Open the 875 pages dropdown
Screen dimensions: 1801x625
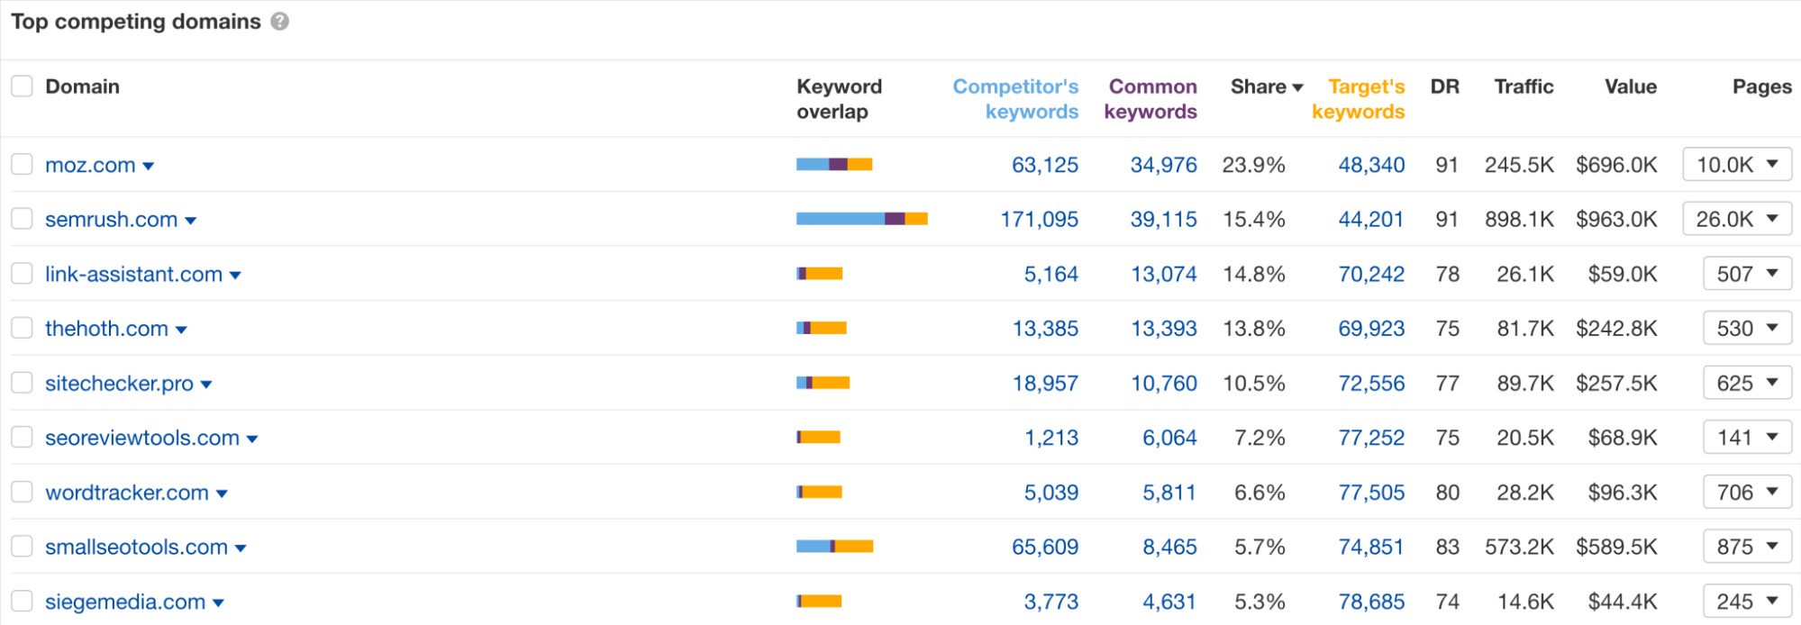(1747, 547)
